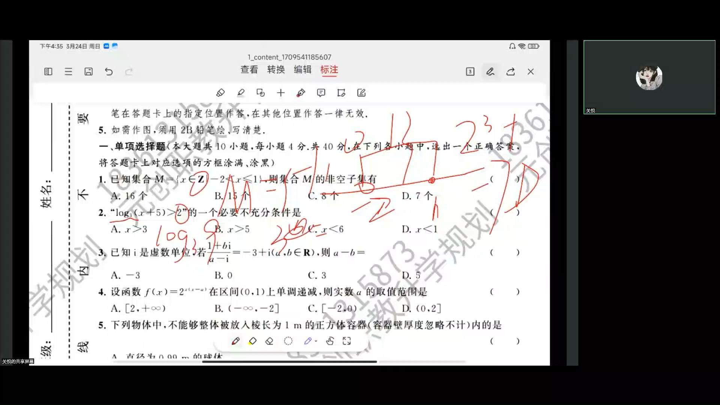The height and width of the screenshot is (405, 720).
Task: Select the purple pen in the floating toolbar
Action: click(x=307, y=341)
